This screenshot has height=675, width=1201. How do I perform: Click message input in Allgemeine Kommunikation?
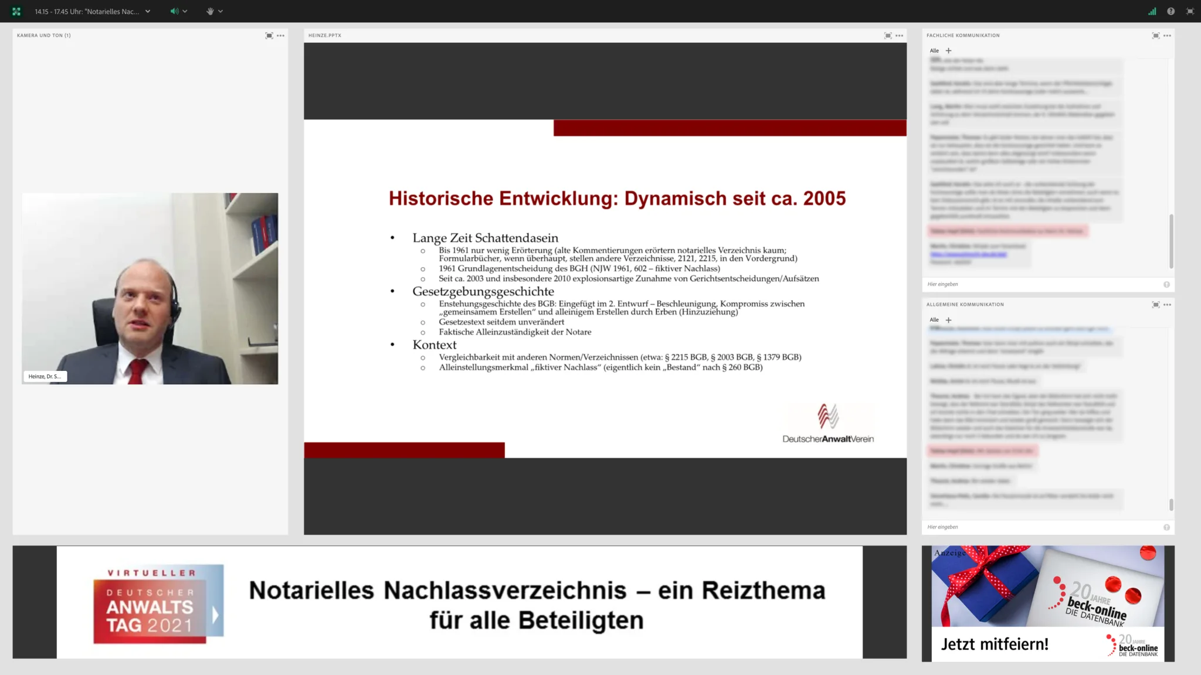(x=1043, y=527)
